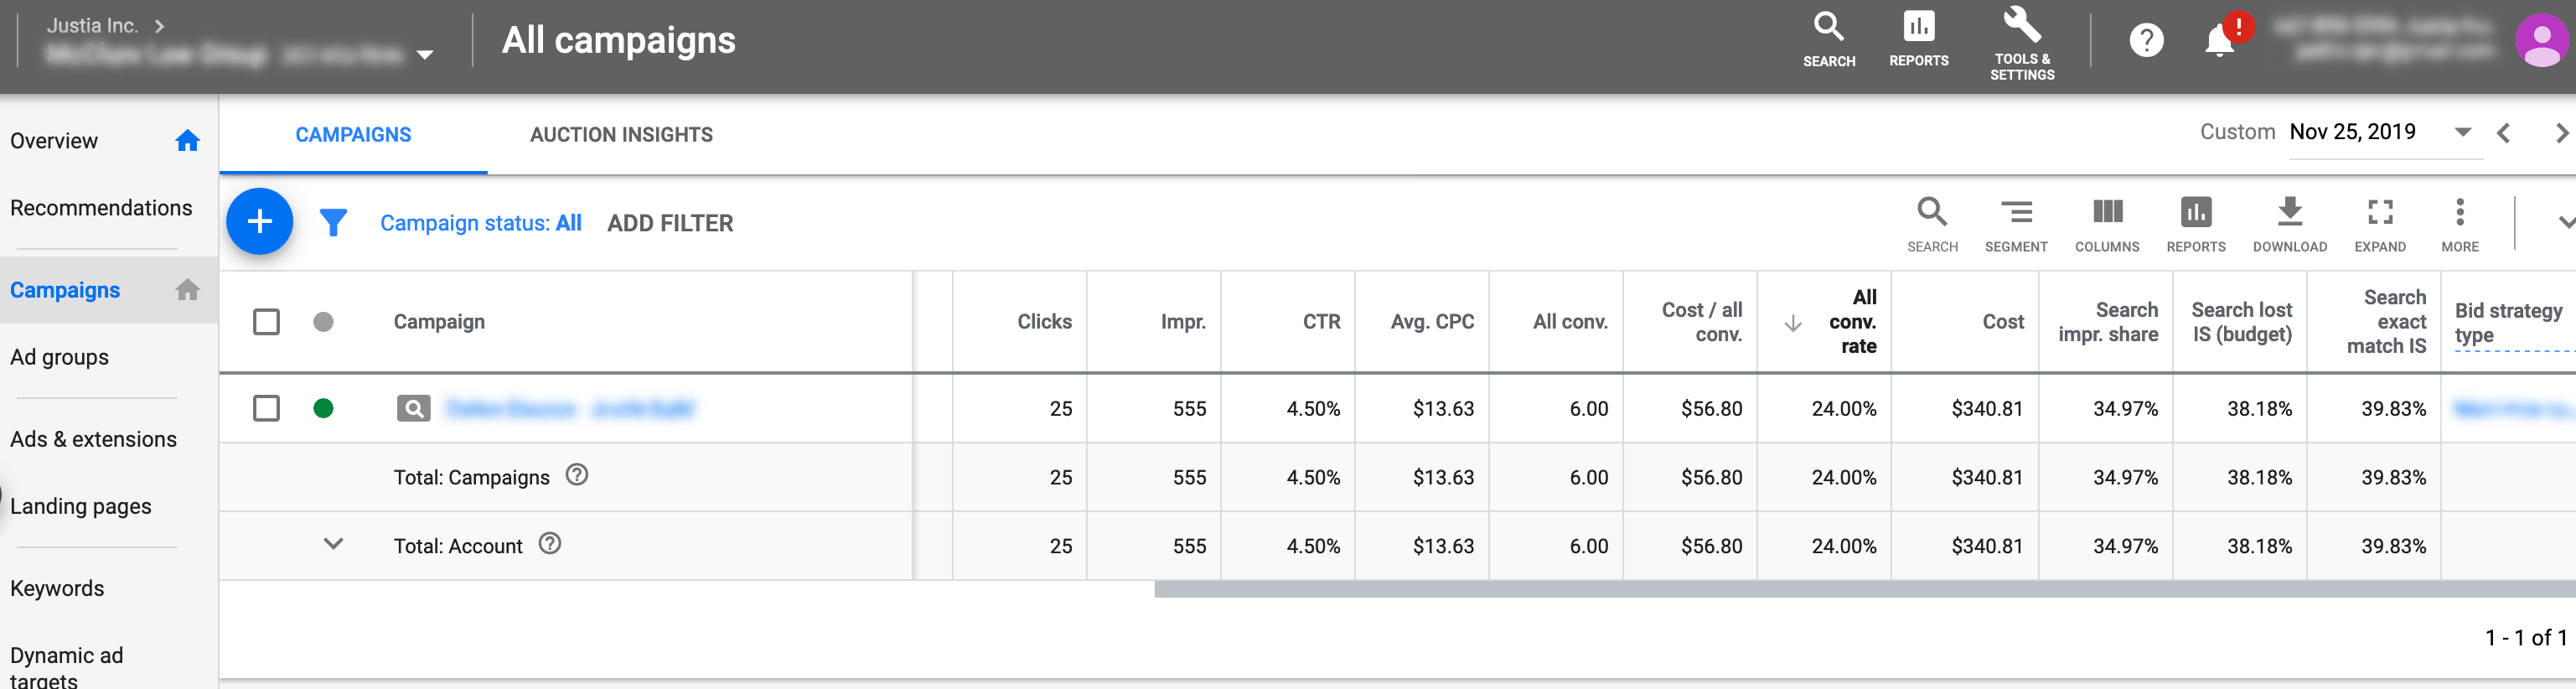Image resolution: width=2576 pixels, height=689 pixels.
Task: Click the Campaign status: All filter
Action: (x=480, y=223)
